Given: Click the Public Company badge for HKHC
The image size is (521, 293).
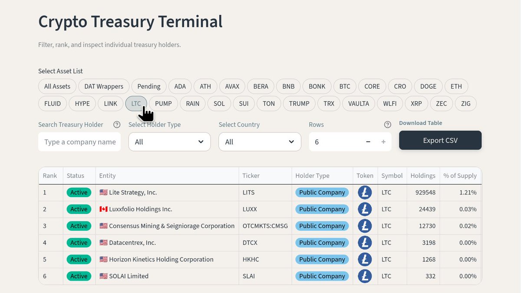Looking at the screenshot, I should tap(322, 260).
